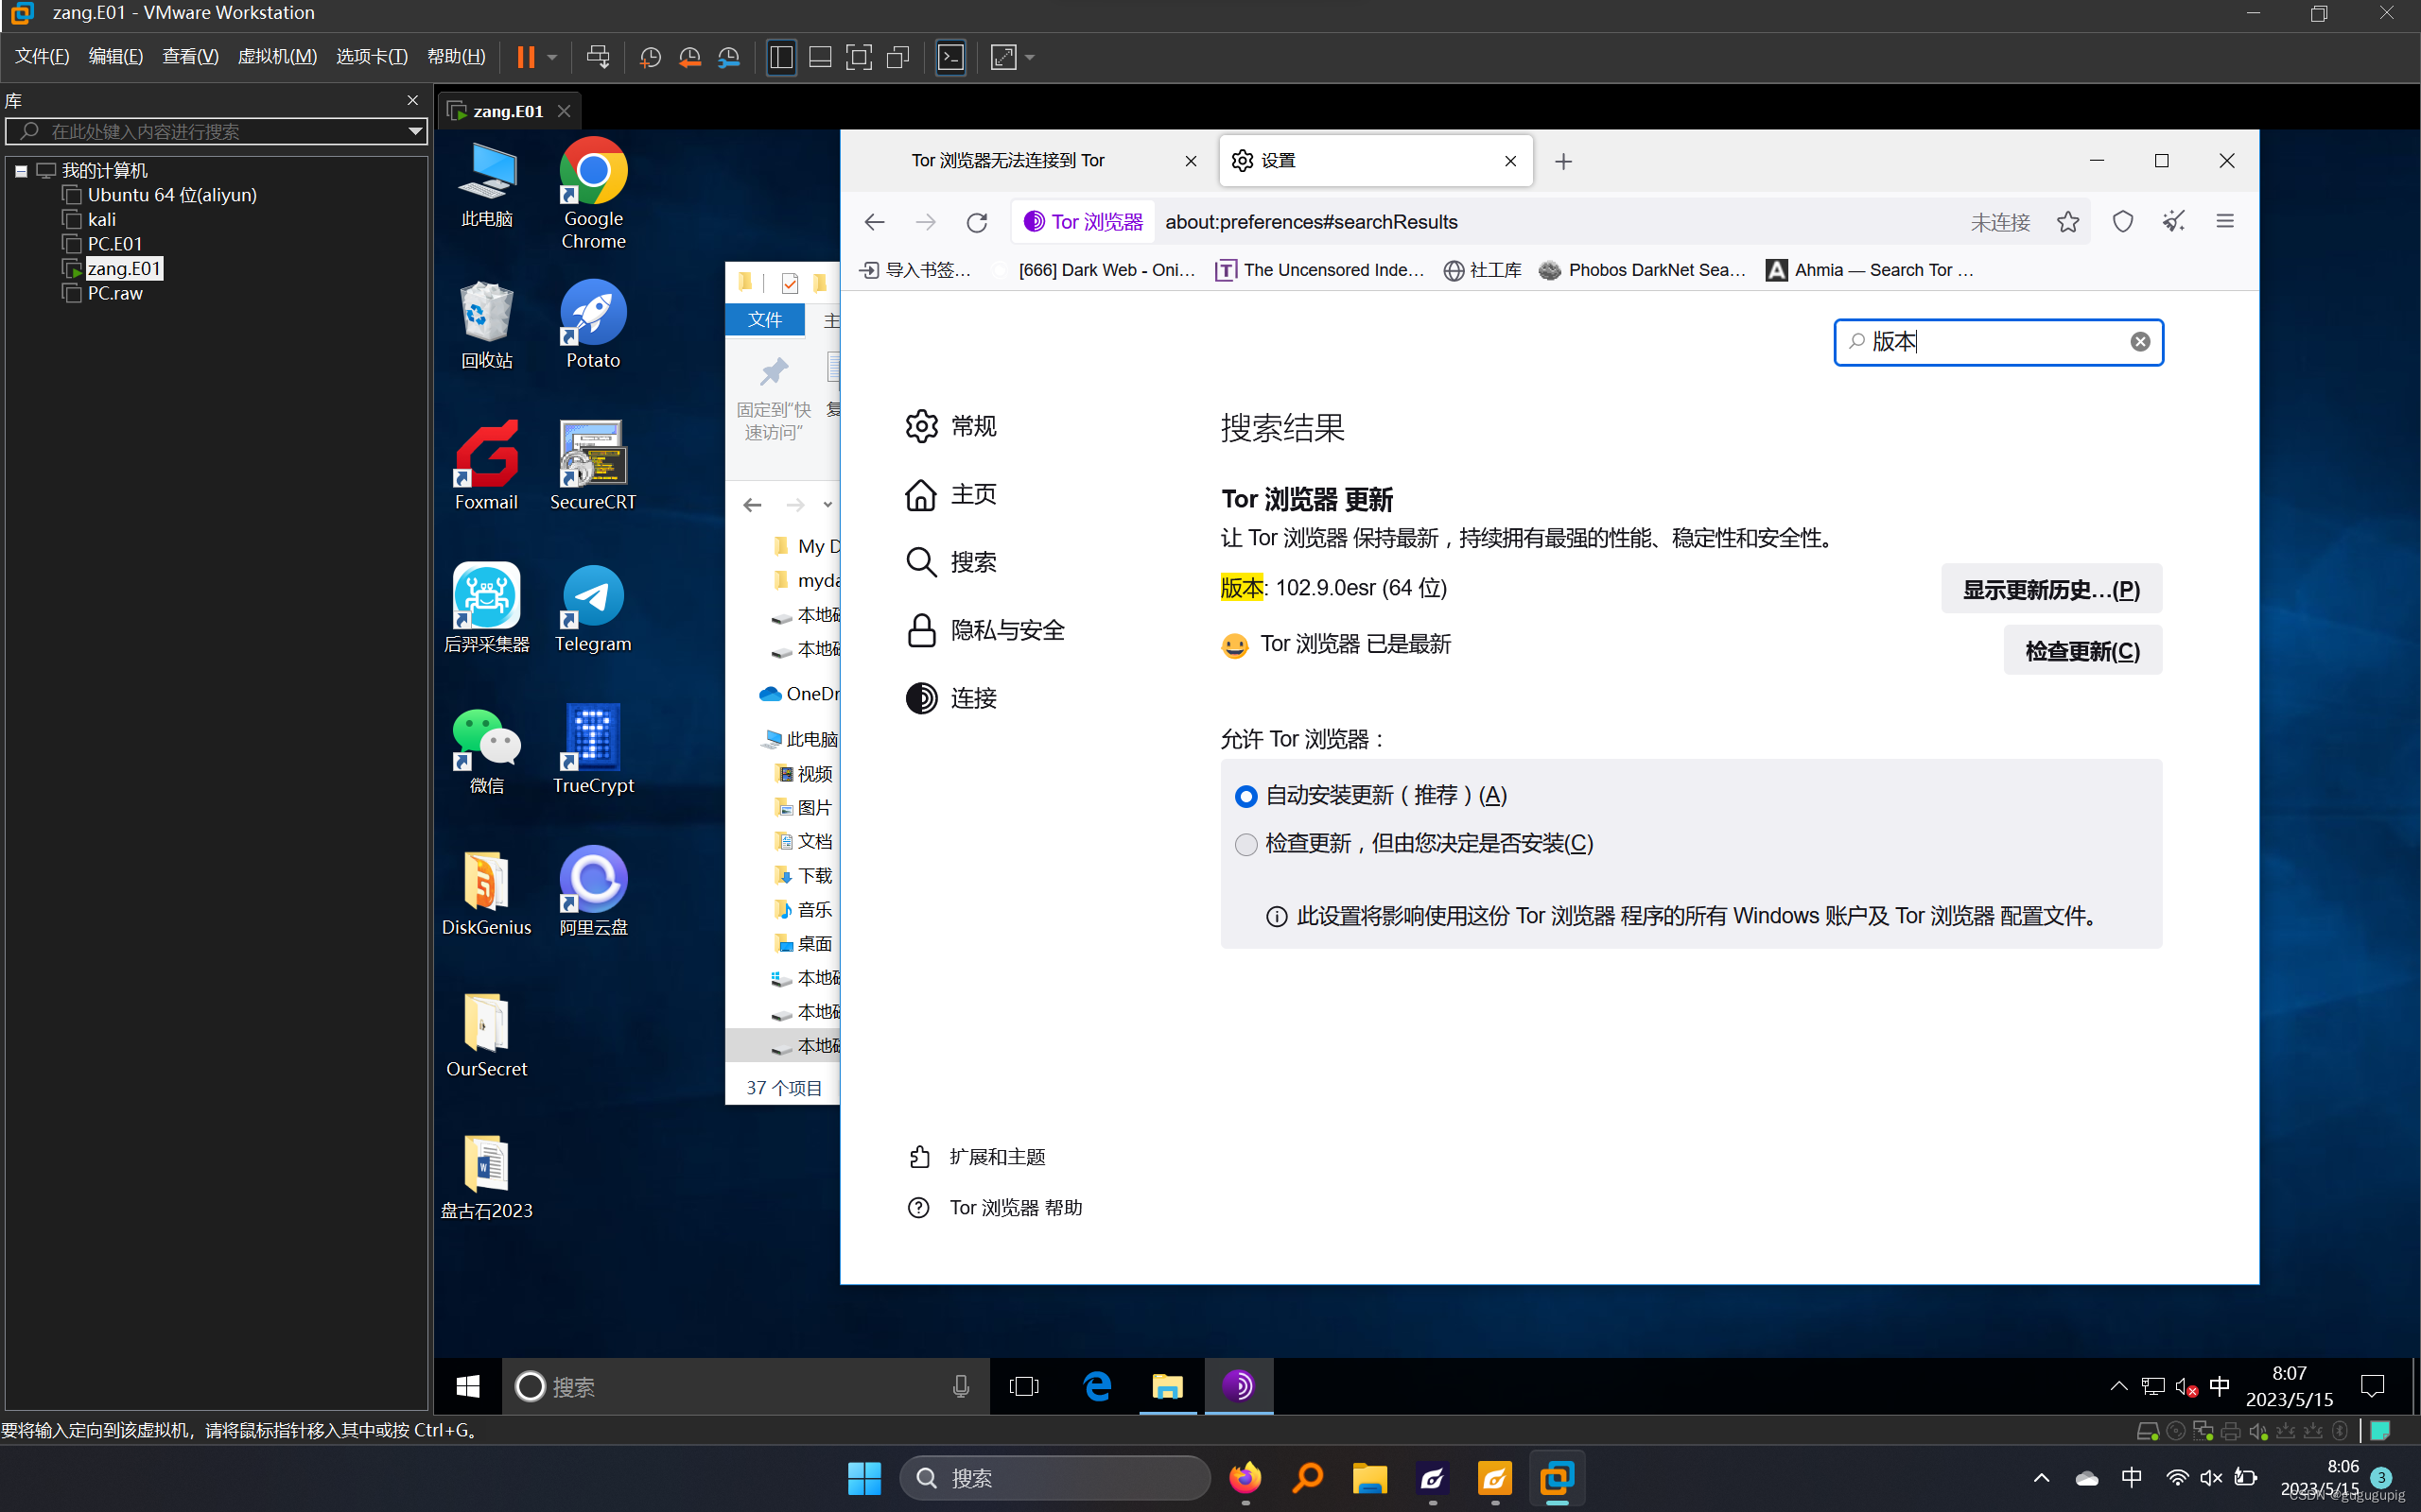Click the Tor browser reload page icon
Image resolution: width=2421 pixels, height=1512 pixels.
pyautogui.click(x=976, y=222)
